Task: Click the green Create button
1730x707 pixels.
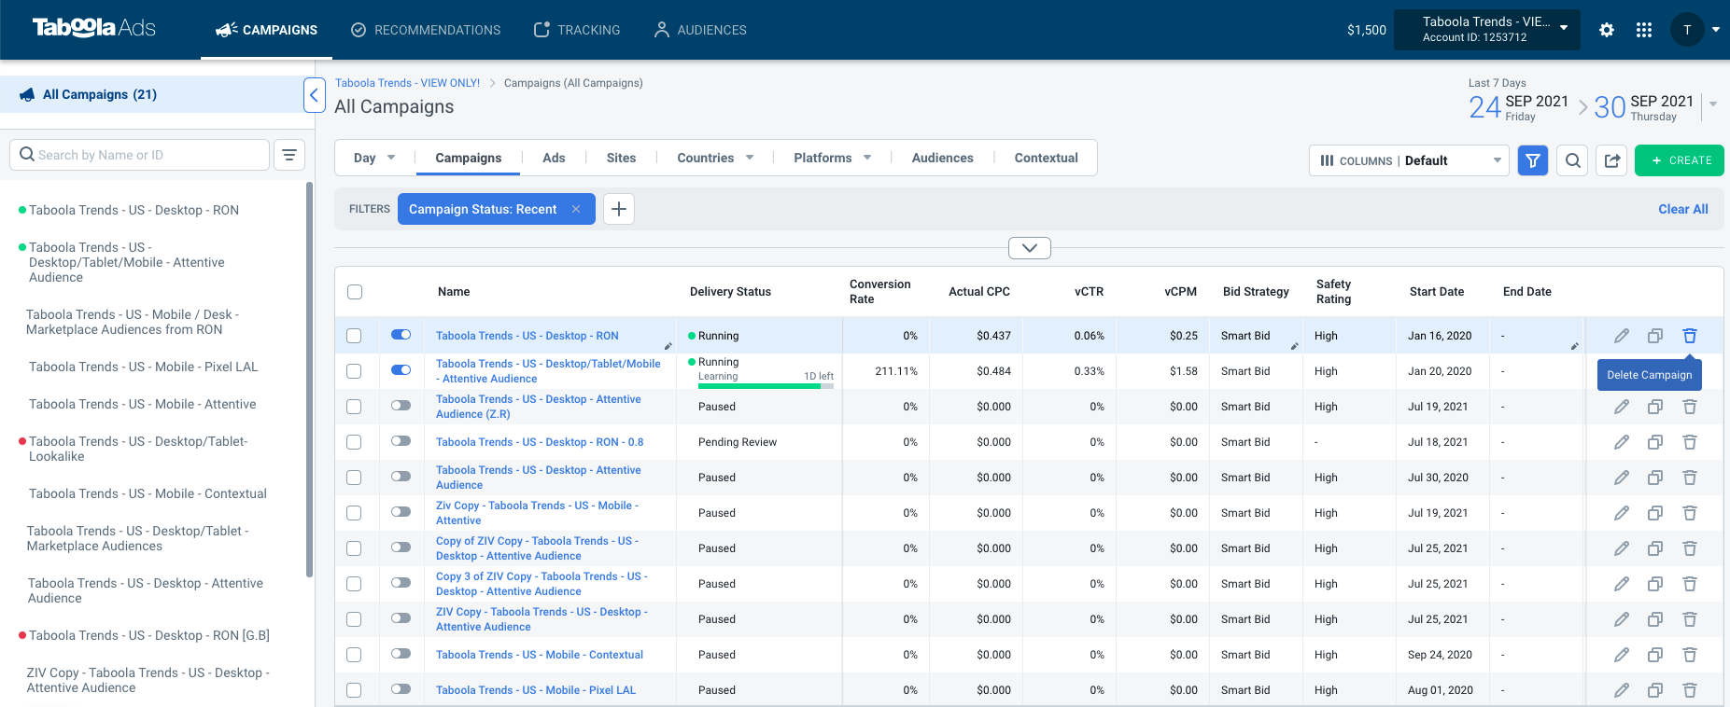Action: click(x=1680, y=160)
